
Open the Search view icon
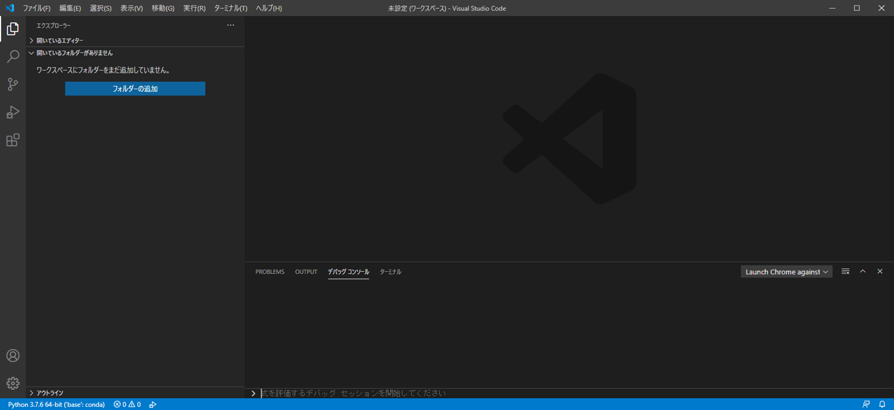12,56
